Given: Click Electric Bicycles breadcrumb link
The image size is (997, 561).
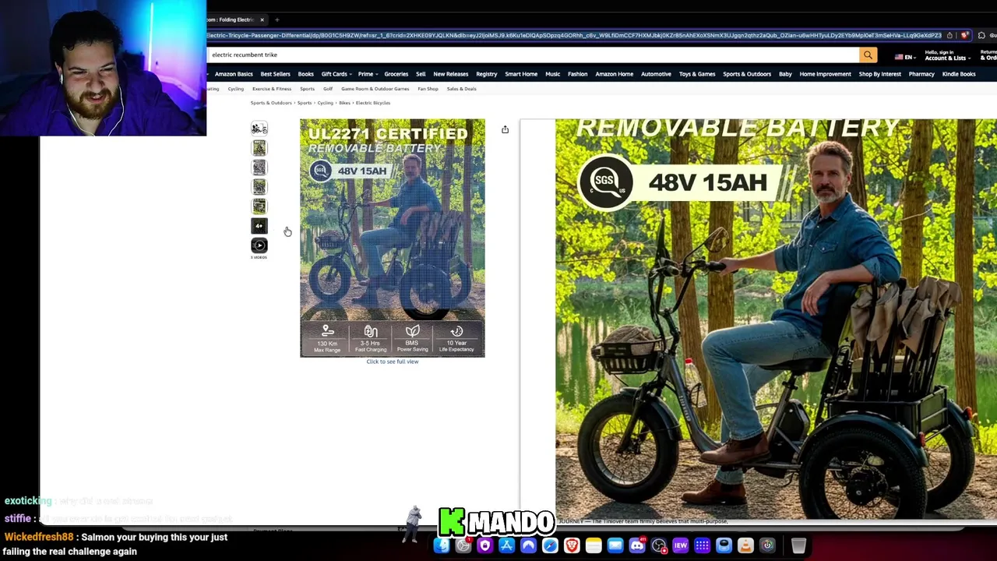Looking at the screenshot, I should [373, 103].
